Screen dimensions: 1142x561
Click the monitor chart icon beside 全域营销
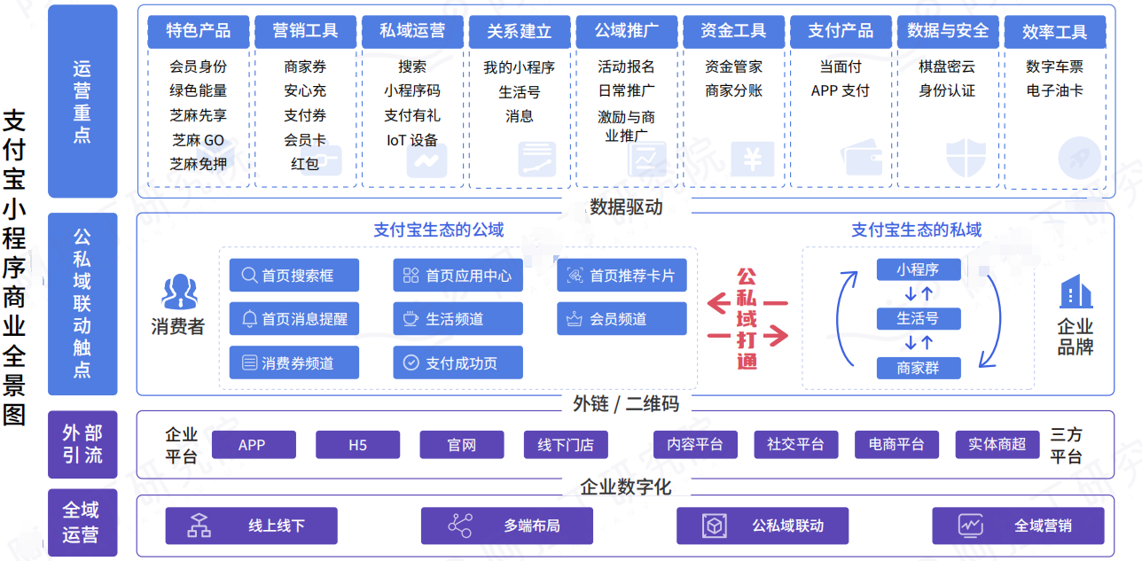[971, 526]
